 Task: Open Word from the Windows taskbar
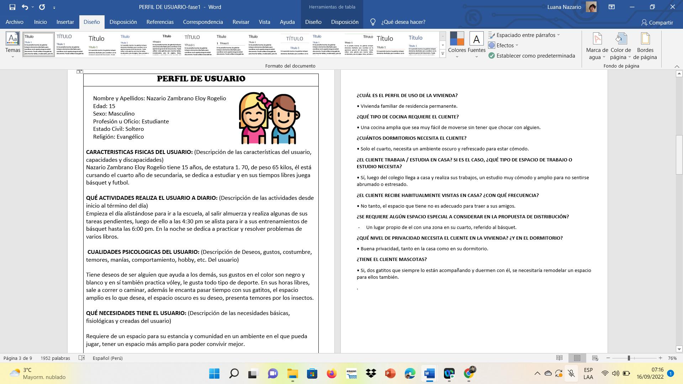[x=429, y=373]
